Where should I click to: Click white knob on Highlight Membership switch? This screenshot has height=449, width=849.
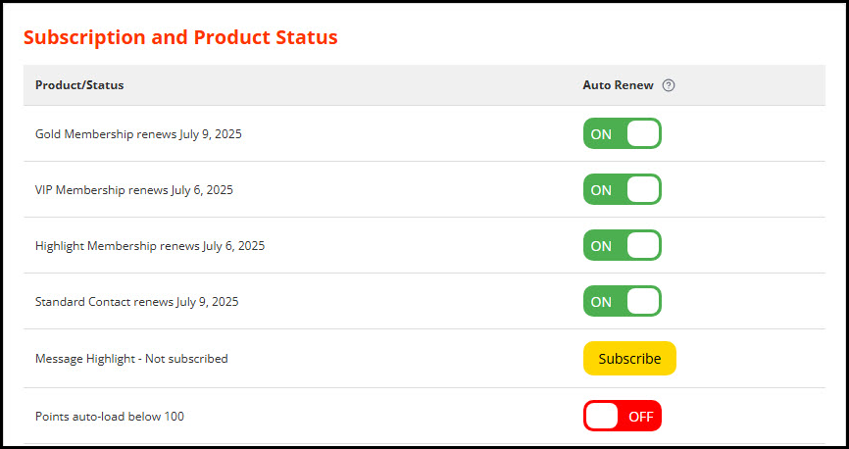643,245
